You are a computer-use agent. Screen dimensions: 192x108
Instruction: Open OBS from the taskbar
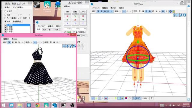tap(72, 105)
